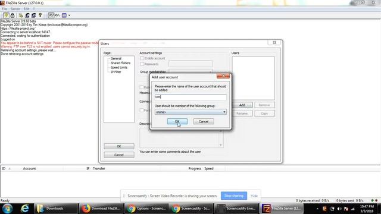
Task: Click the FTP over TLS warning log line
Action: click(45, 46)
